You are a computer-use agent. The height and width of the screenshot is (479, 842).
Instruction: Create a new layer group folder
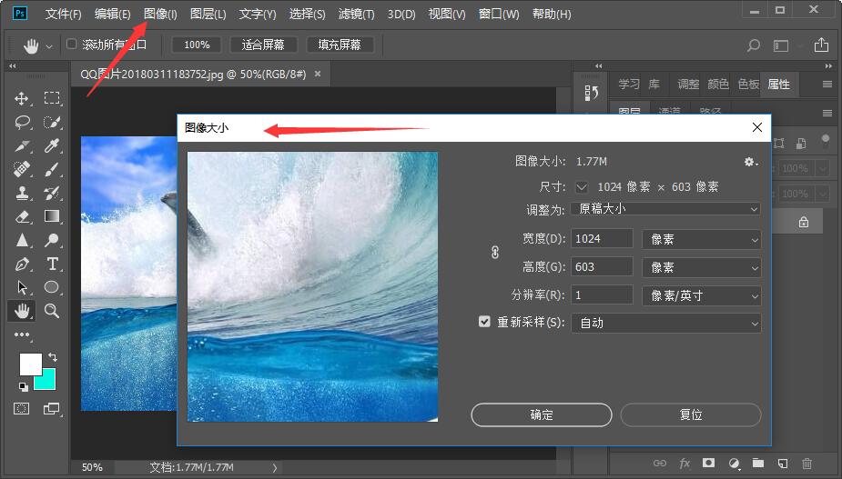758,463
